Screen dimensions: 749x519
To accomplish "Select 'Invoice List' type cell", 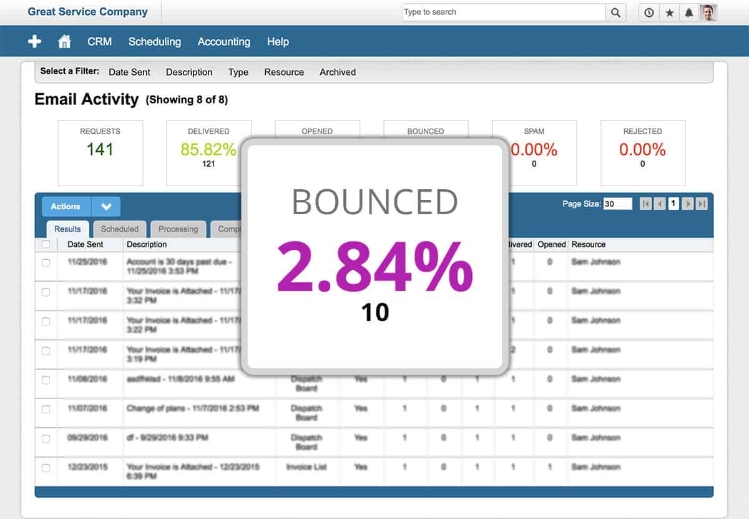I will click(307, 467).
